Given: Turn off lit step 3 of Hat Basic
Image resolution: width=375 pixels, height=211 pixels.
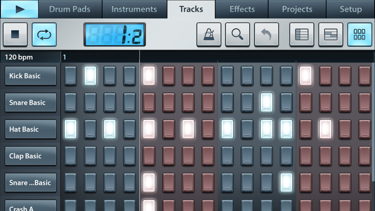Looking at the screenshot, I should pos(110,129).
